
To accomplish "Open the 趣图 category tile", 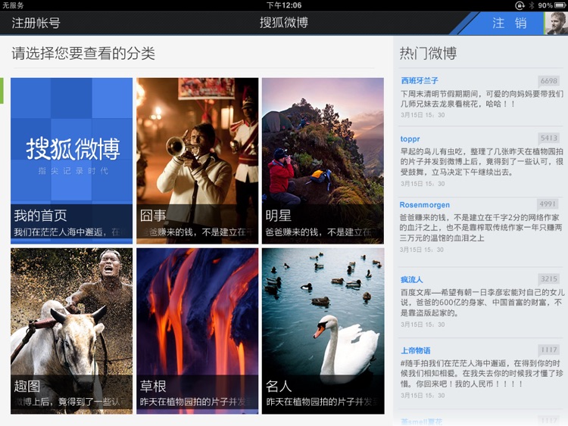I will point(71,331).
